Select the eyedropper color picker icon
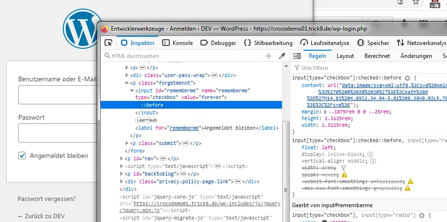447x222 pixels. (282, 56)
